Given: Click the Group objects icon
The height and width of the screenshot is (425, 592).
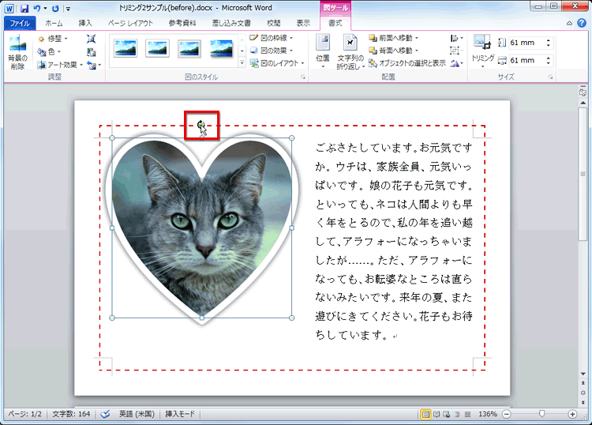Looking at the screenshot, I should pyautogui.click(x=456, y=51).
